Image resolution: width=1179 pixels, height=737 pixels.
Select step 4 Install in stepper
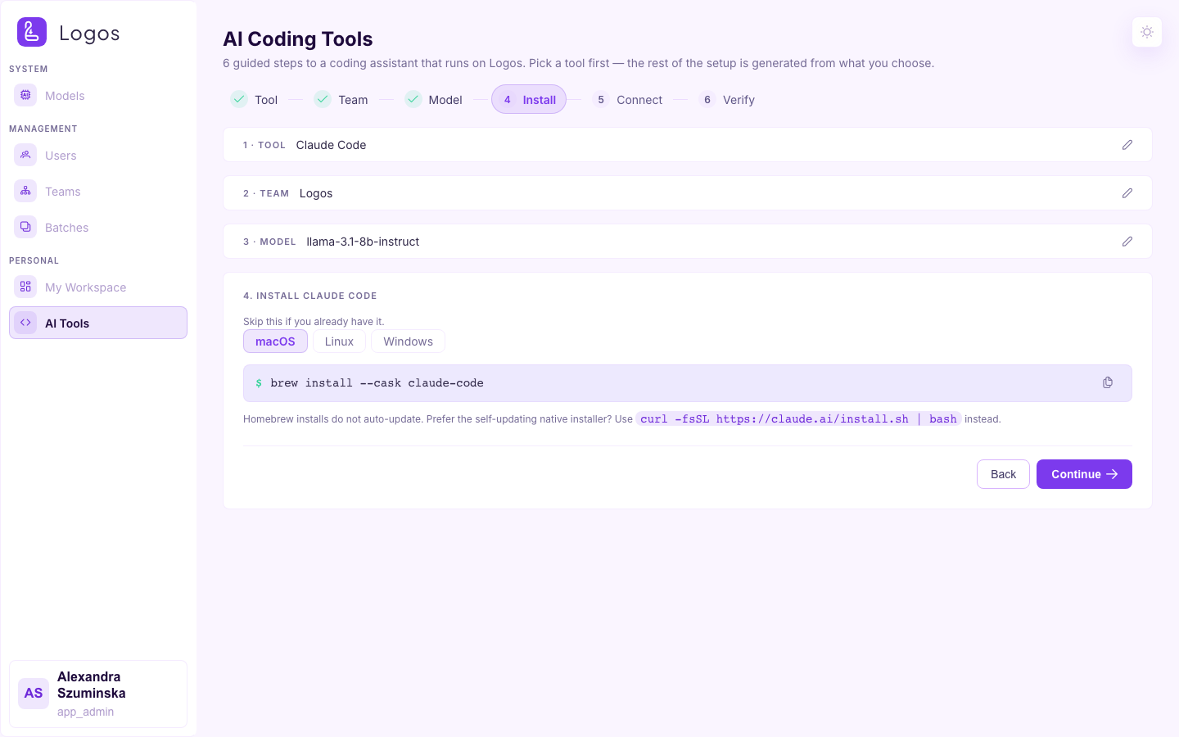tap(529, 99)
